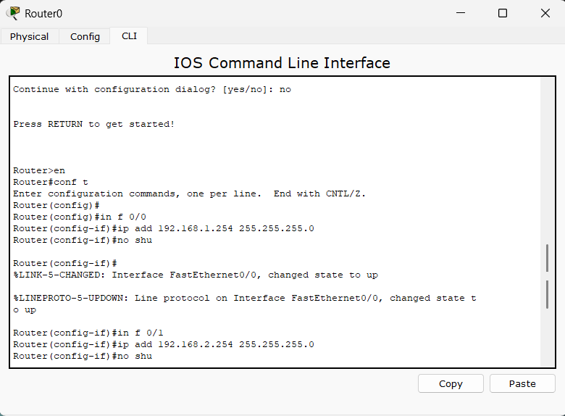Click the 'IOS Command Line Interface' heading

[282, 63]
